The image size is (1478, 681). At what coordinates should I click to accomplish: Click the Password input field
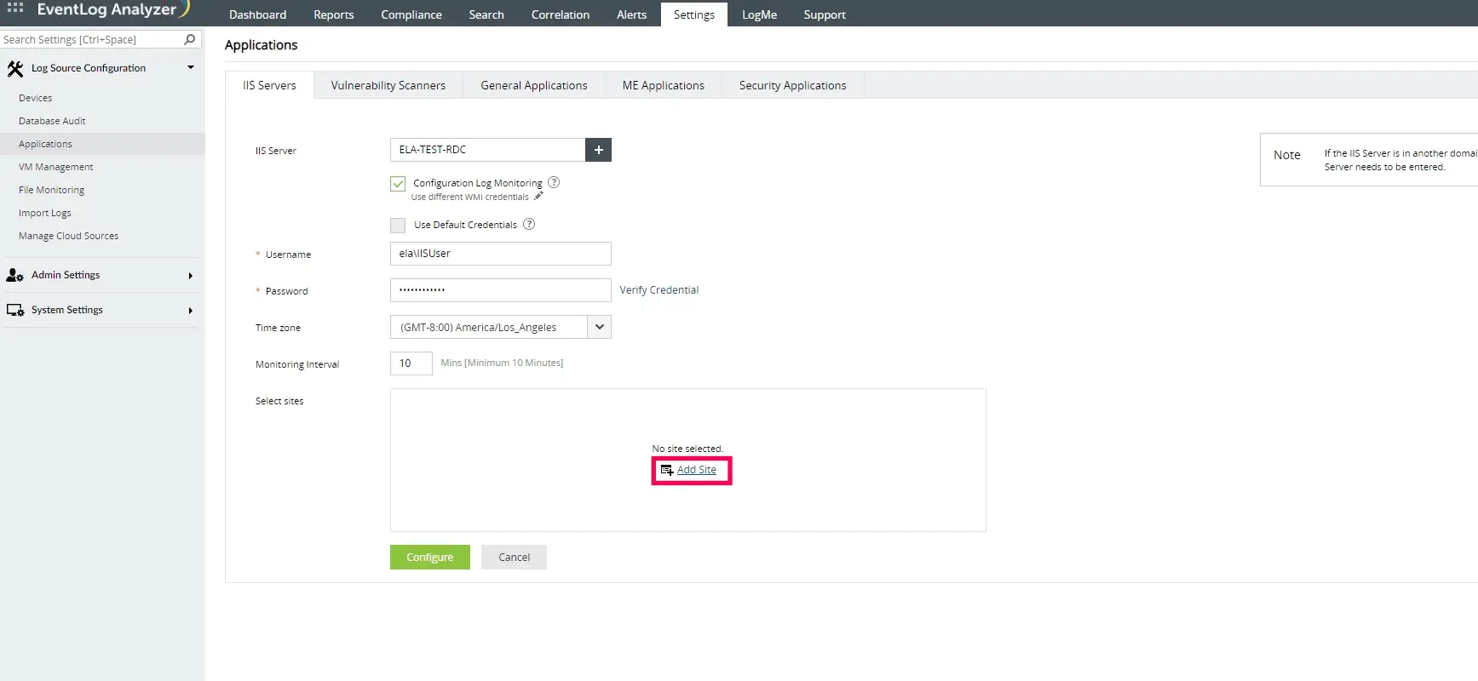tap(501, 290)
